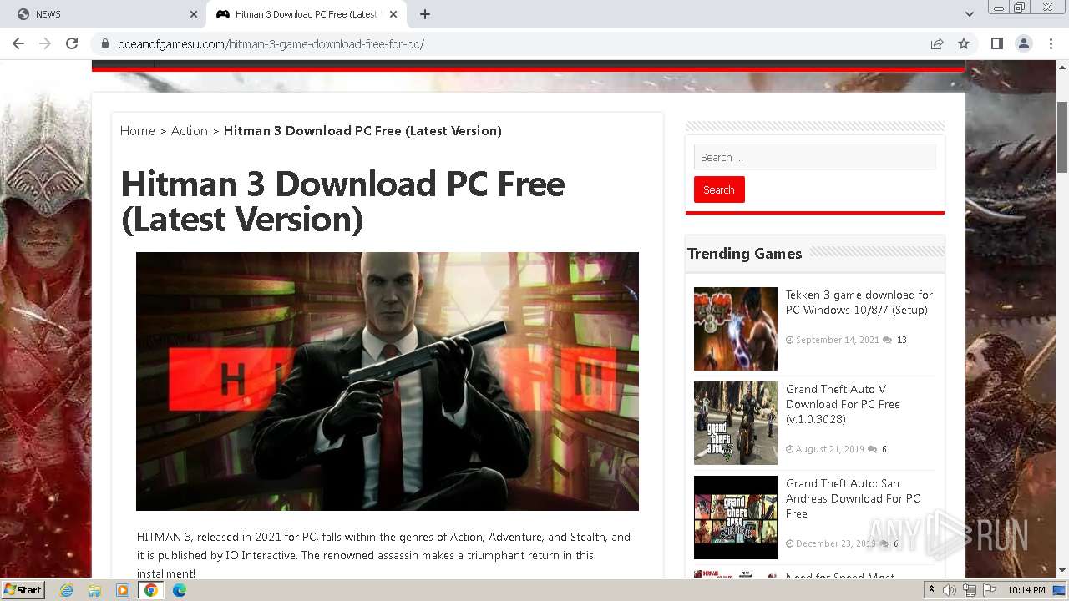Open GTA San Andreas Download link

tap(853, 498)
